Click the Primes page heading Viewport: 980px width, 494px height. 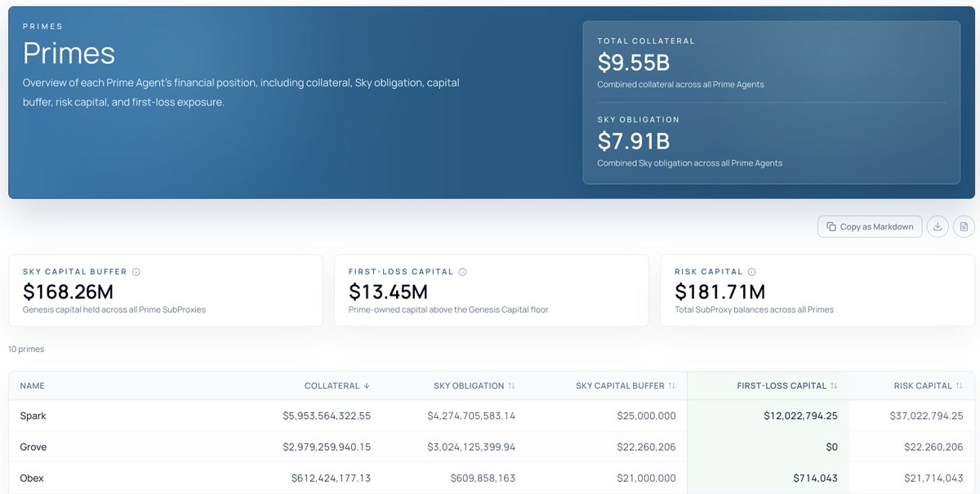pos(69,53)
